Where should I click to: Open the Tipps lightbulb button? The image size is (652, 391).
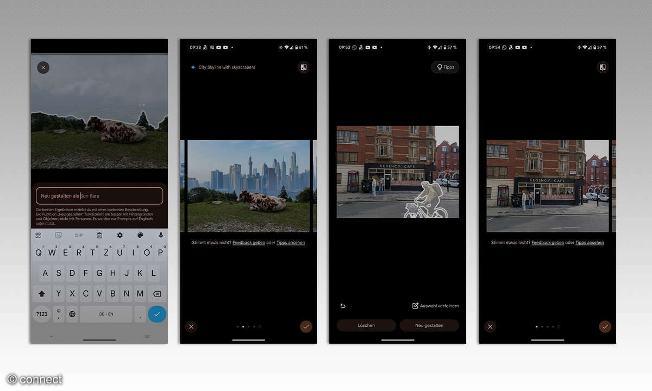(x=445, y=67)
